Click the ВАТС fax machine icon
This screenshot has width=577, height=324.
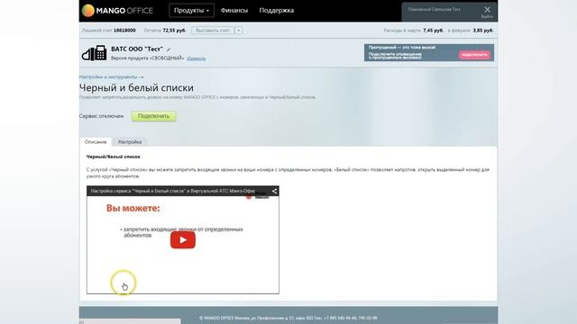click(94, 53)
